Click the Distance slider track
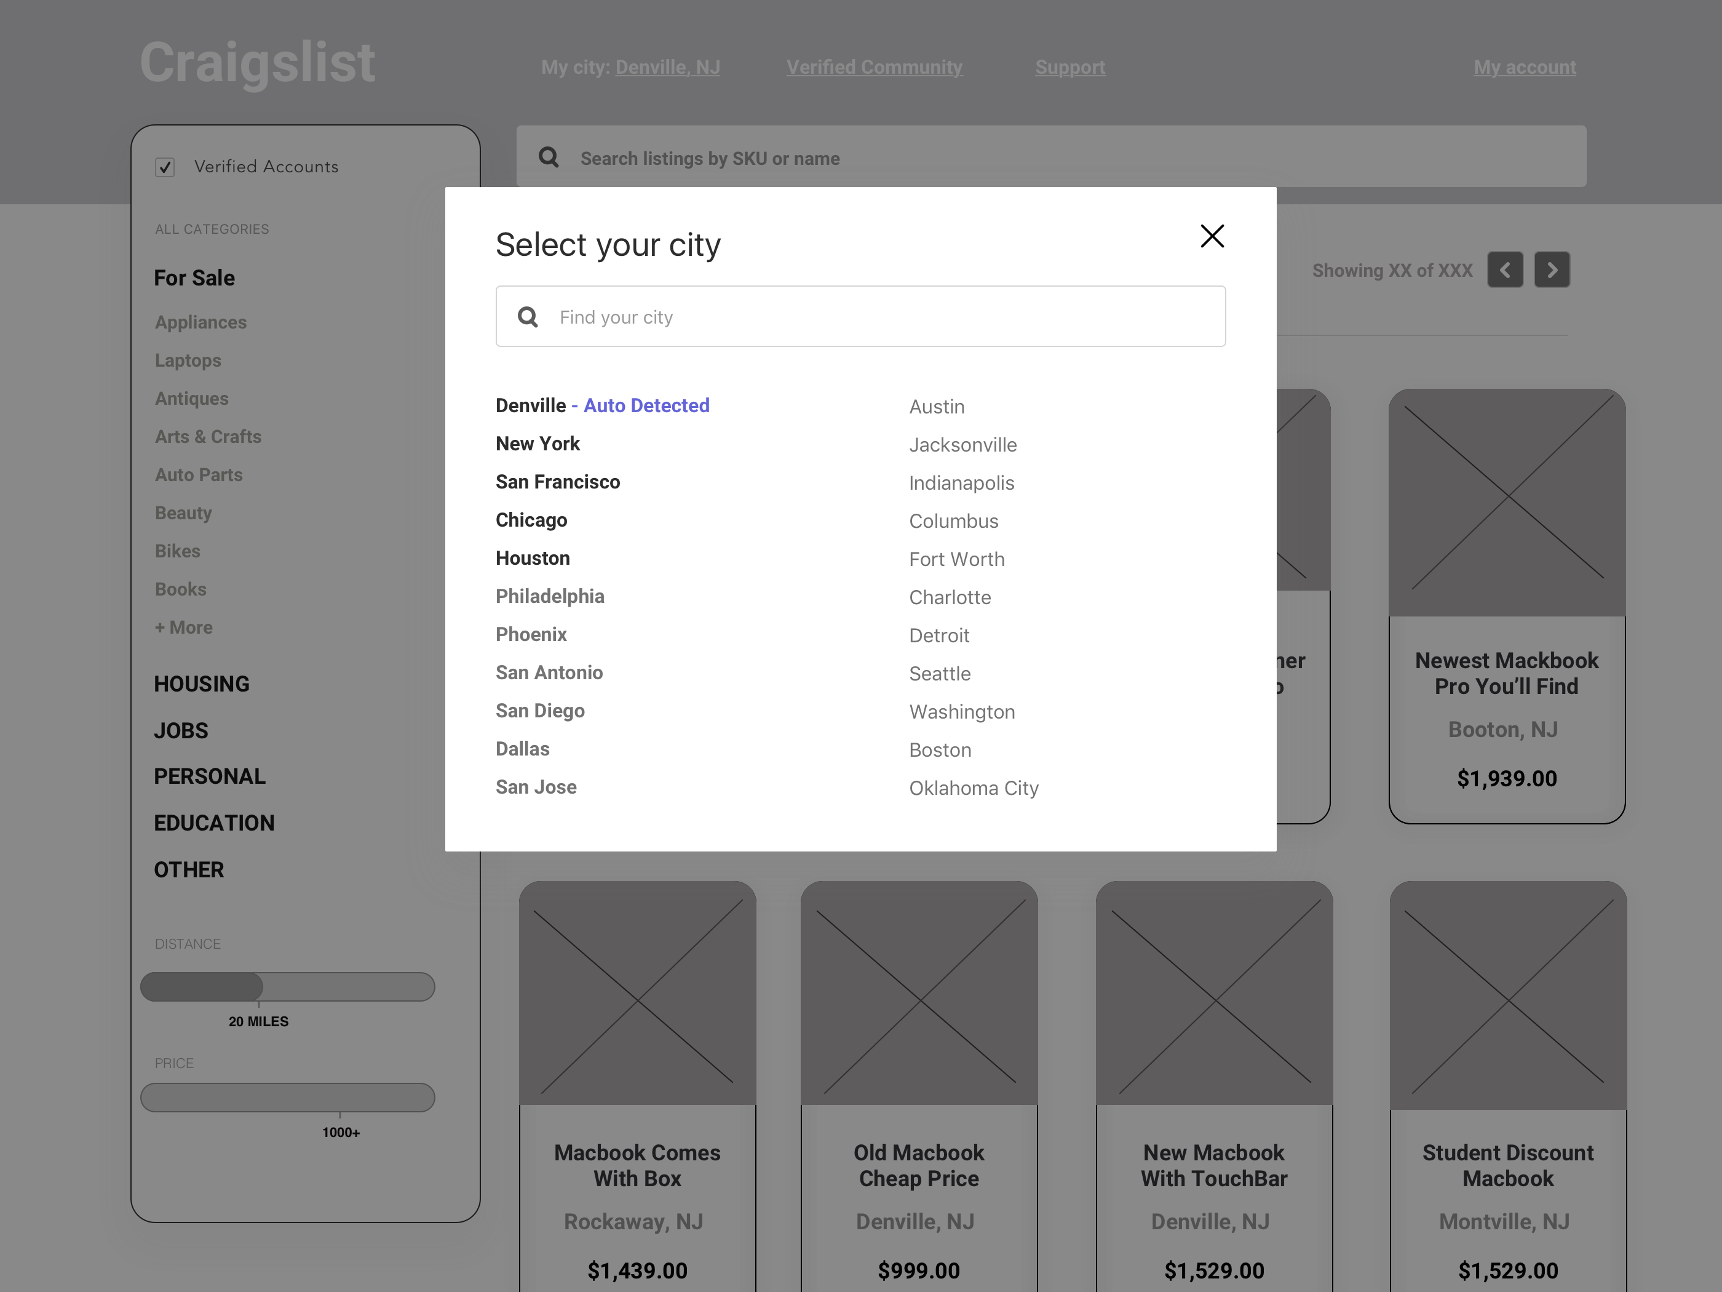This screenshot has height=1292, width=1722. coord(287,987)
